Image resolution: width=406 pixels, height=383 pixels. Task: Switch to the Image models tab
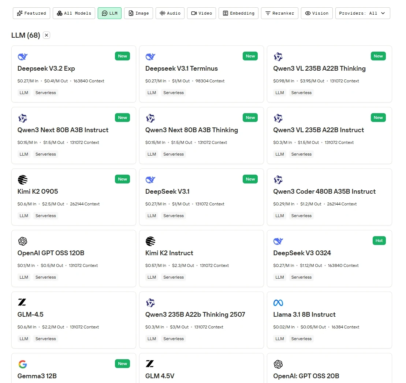[138, 13]
